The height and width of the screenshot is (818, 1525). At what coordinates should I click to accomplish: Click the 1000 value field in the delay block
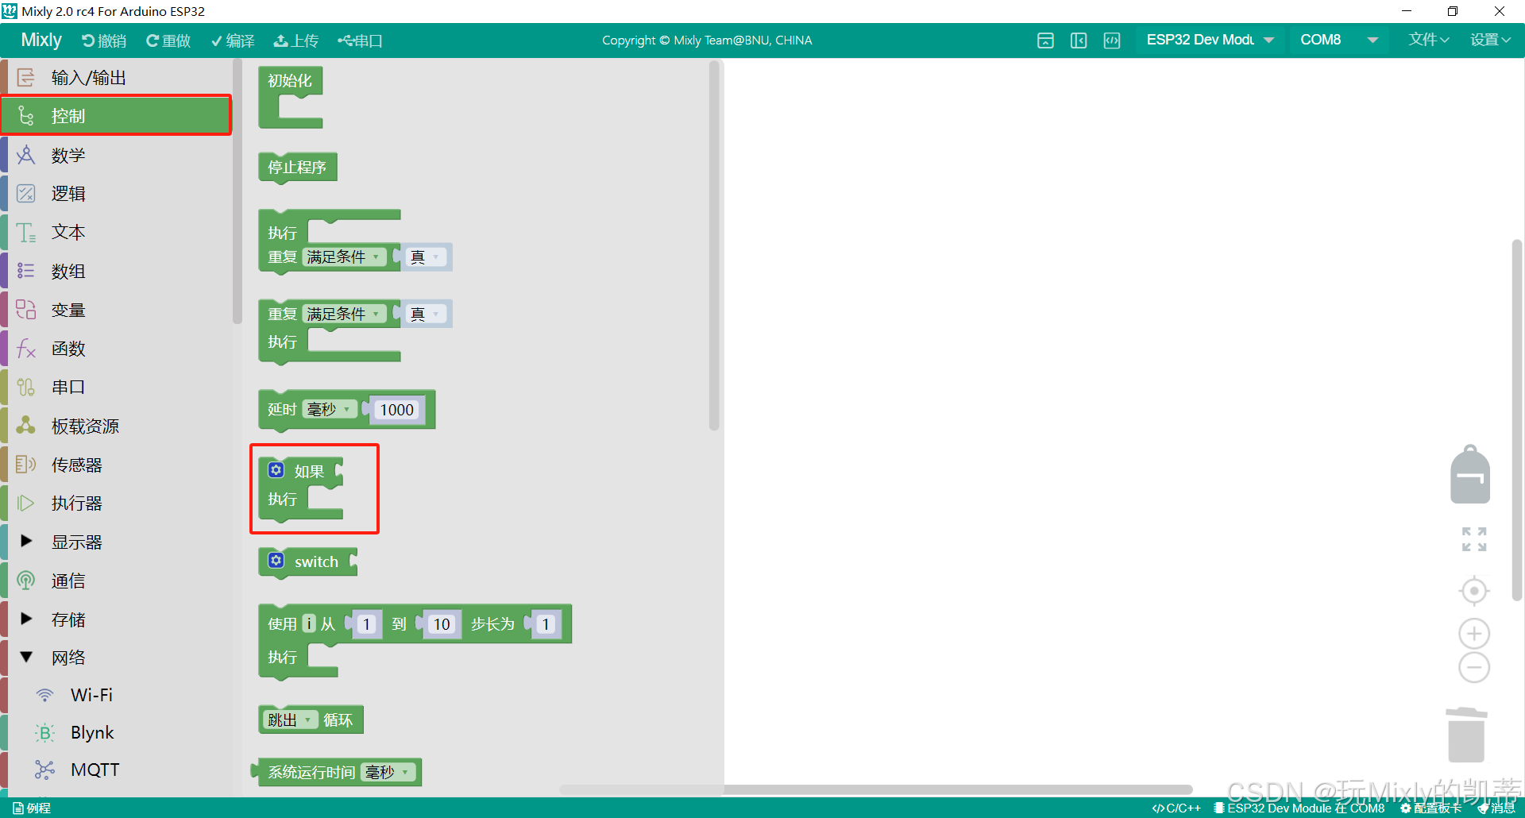coord(396,409)
